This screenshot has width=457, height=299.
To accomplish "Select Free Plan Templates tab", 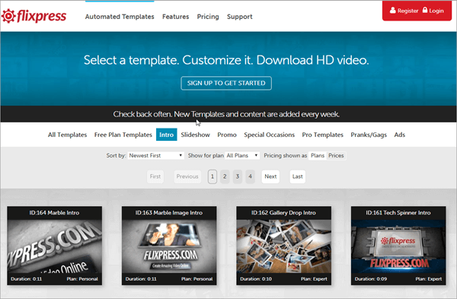I will (123, 135).
